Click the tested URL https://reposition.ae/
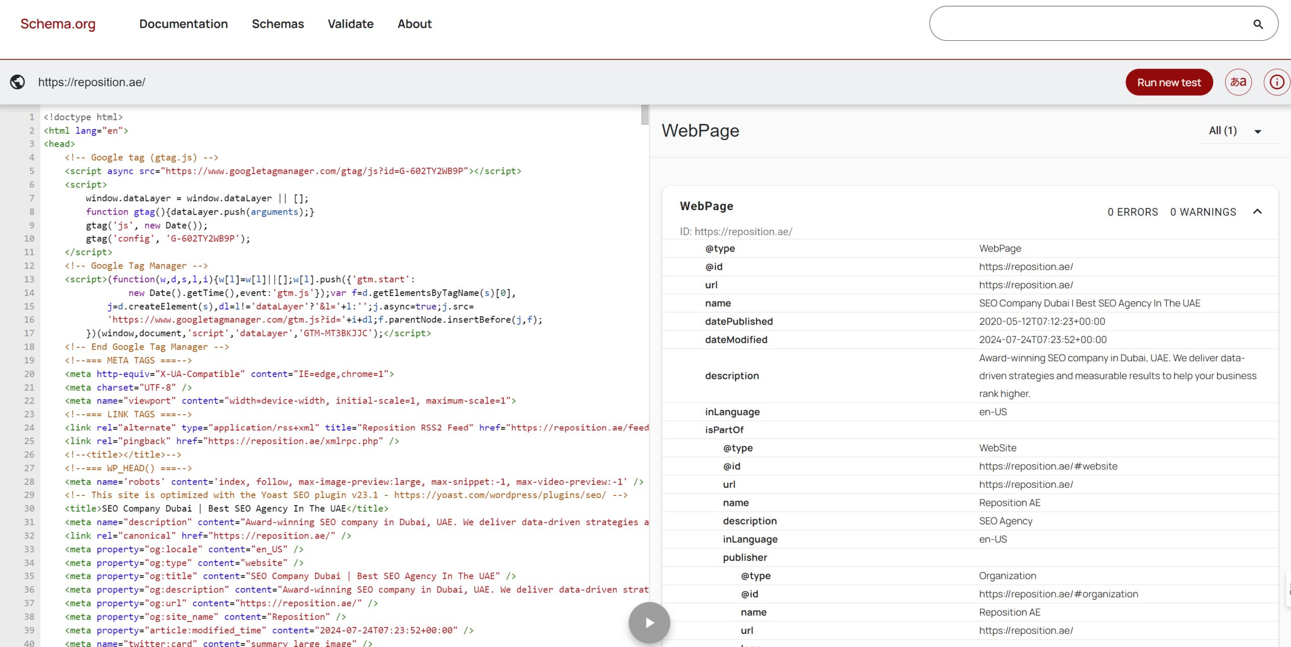Screen dimensions: 1291x647 92,82
